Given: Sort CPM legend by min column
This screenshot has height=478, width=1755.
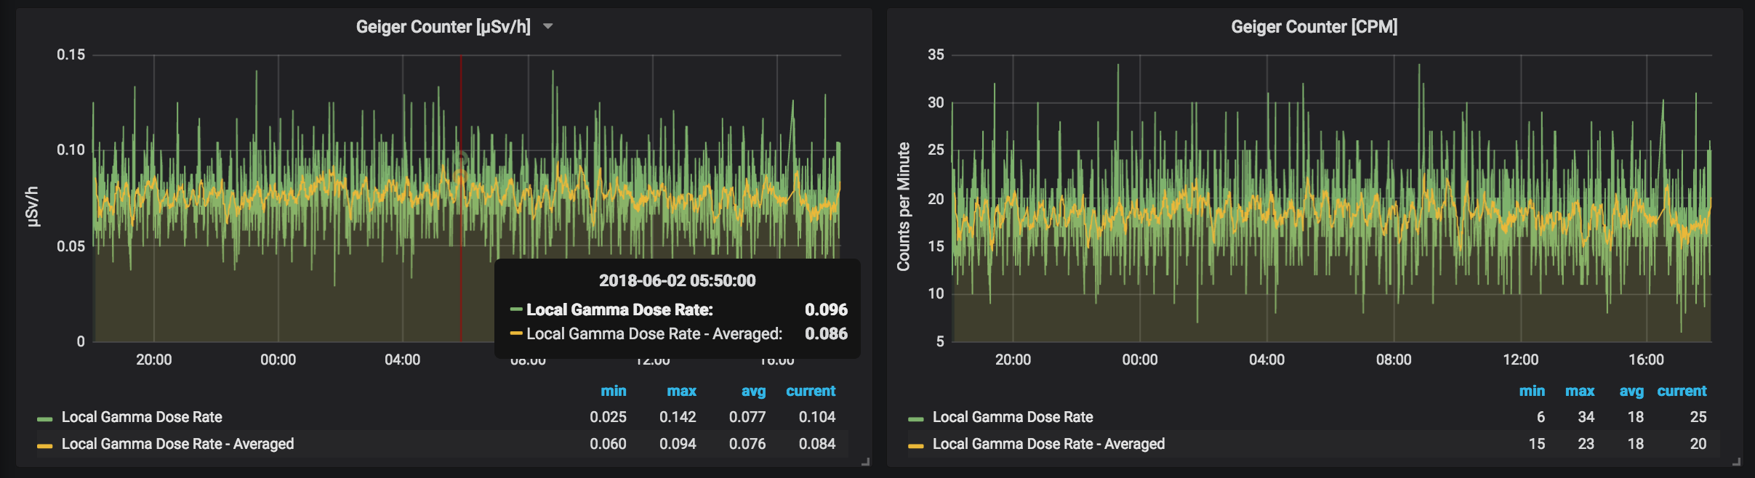Looking at the screenshot, I should 1532,391.
